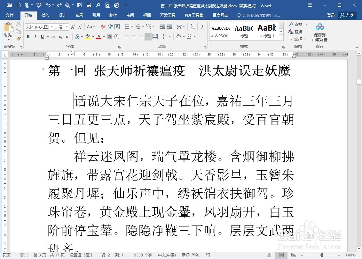This screenshot has width=362, height=259.
Task: Switch to the 布局 (Layout) tab
Action: tap(79, 15)
